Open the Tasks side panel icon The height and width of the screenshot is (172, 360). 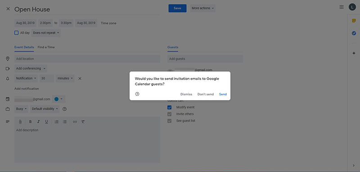coord(354,33)
